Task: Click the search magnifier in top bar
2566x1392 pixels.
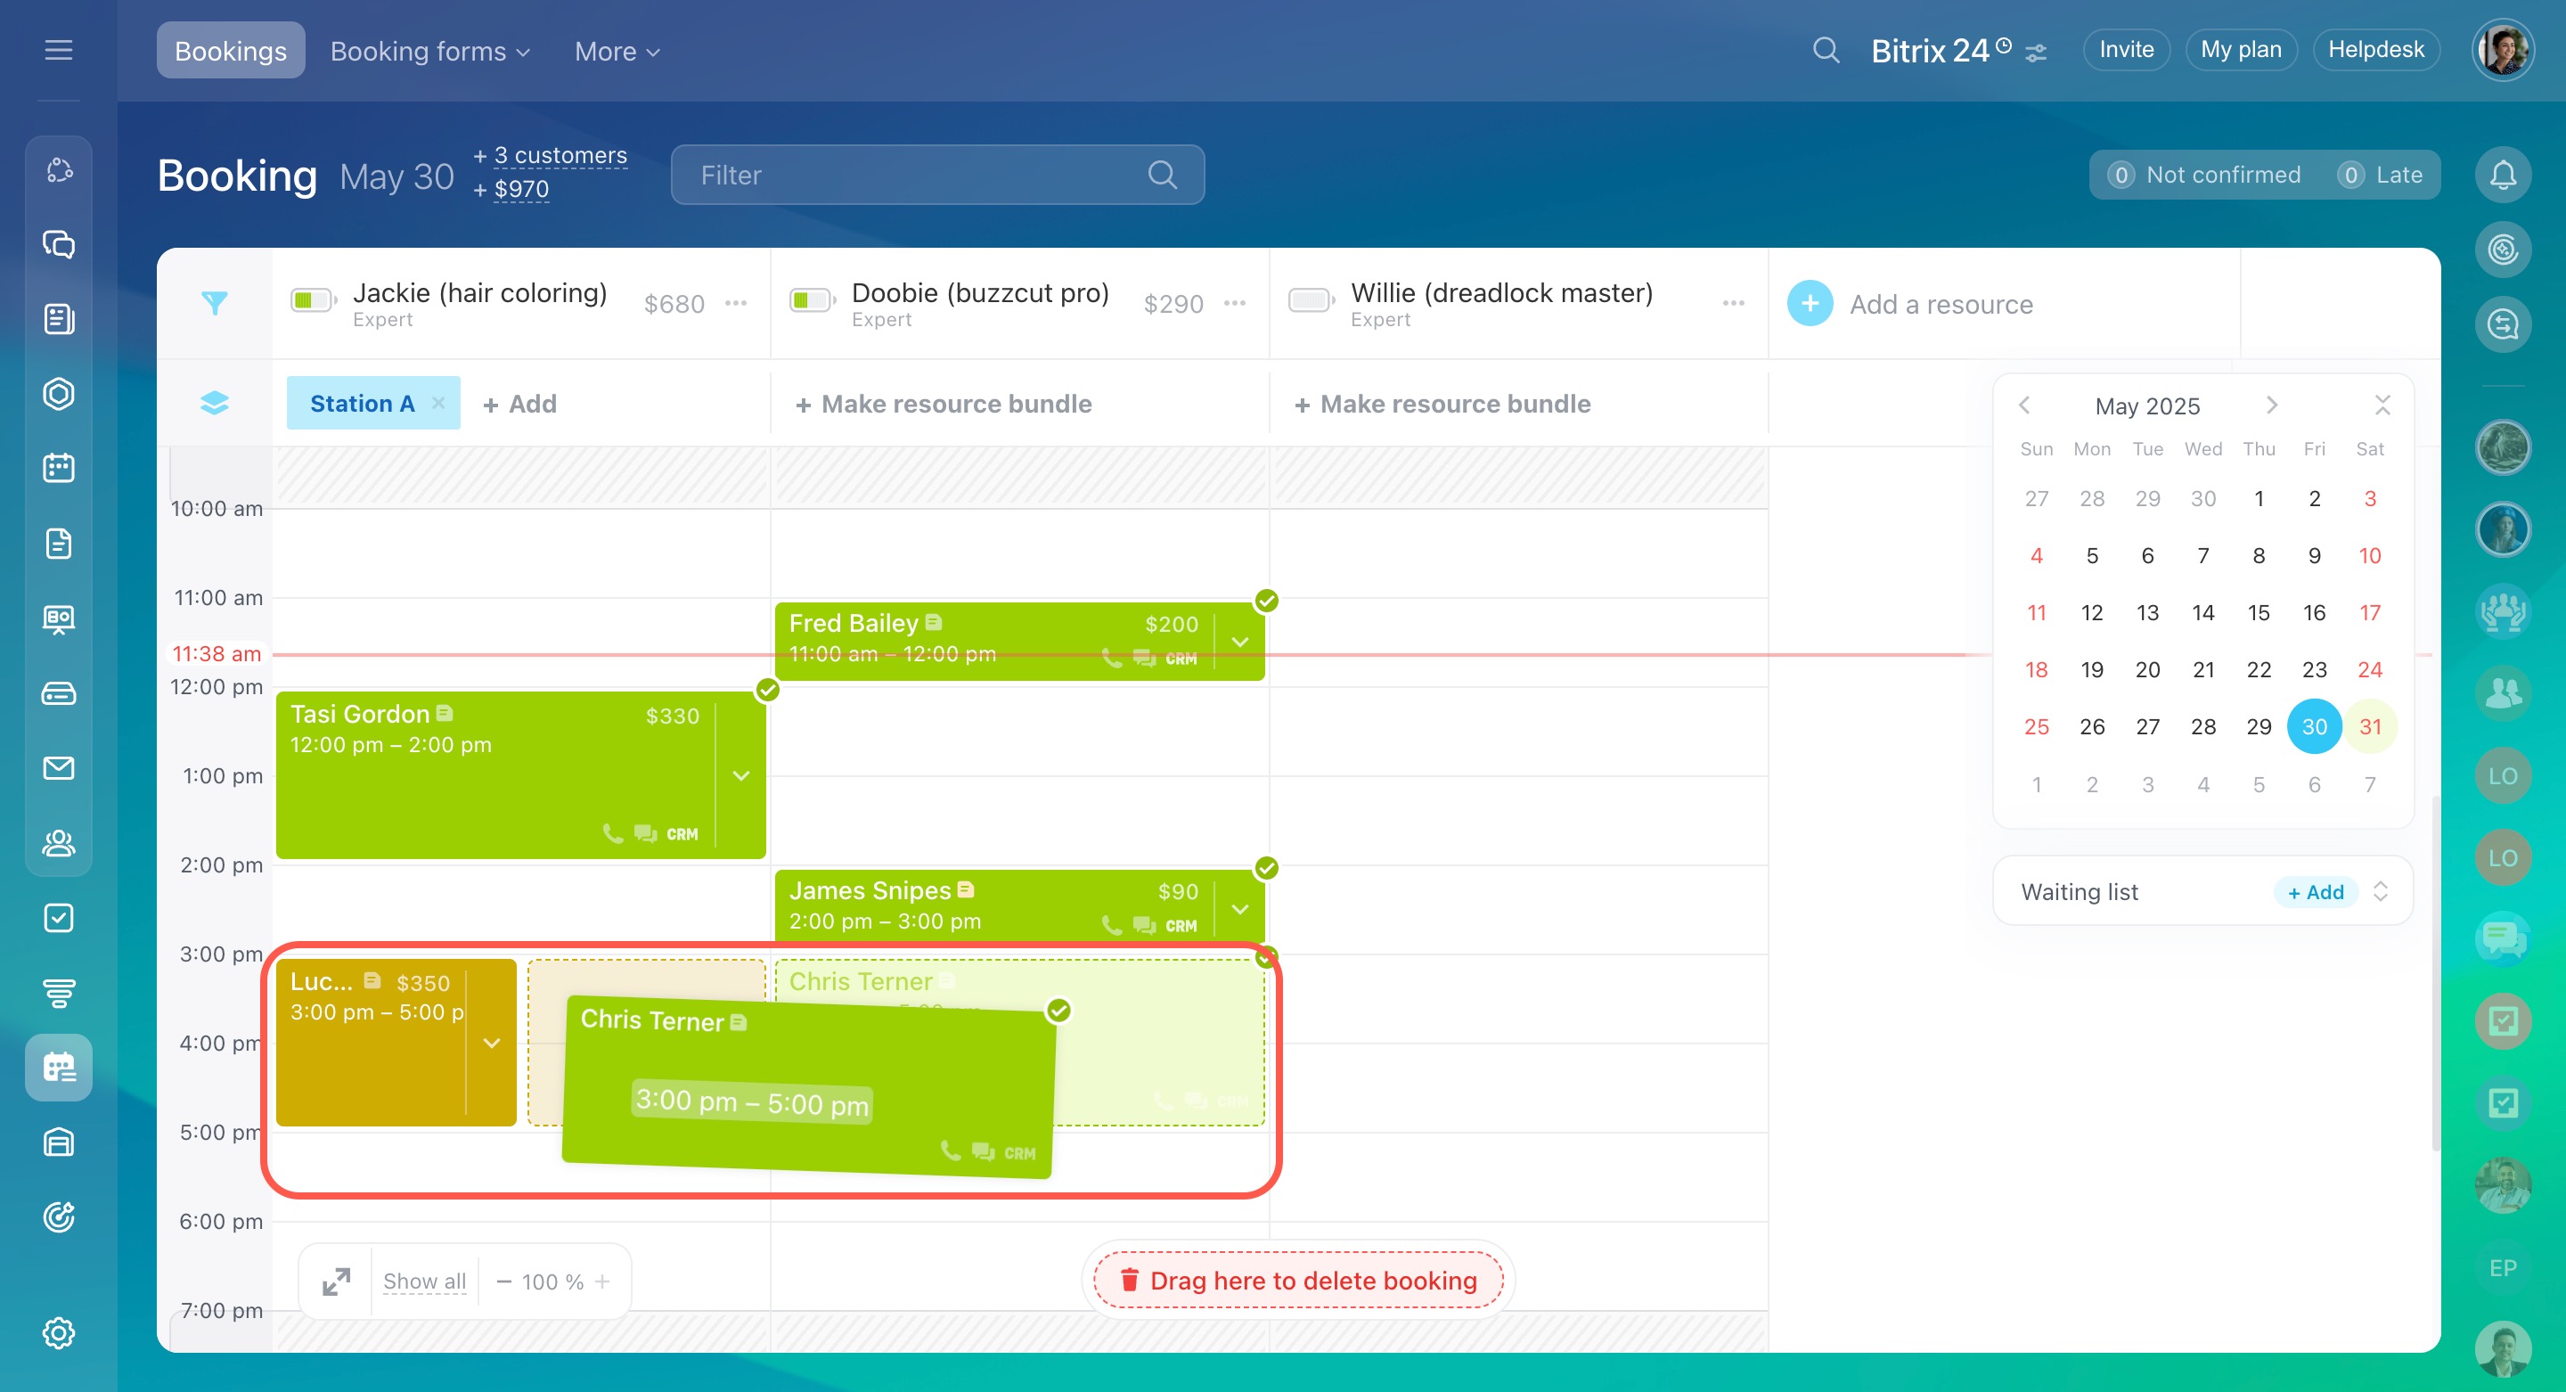Action: [x=1825, y=50]
